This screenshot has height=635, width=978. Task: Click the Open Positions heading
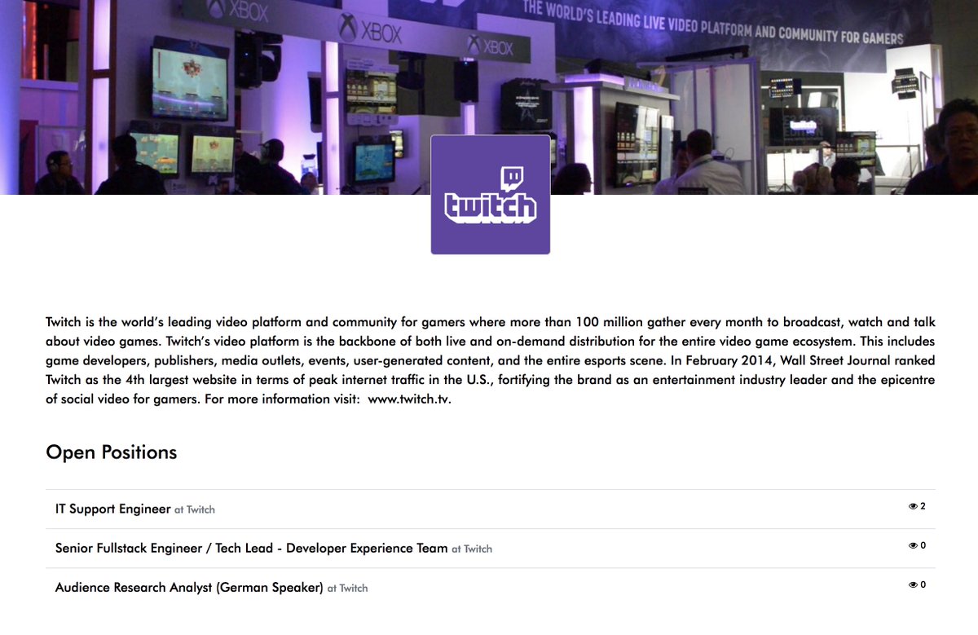click(x=112, y=452)
